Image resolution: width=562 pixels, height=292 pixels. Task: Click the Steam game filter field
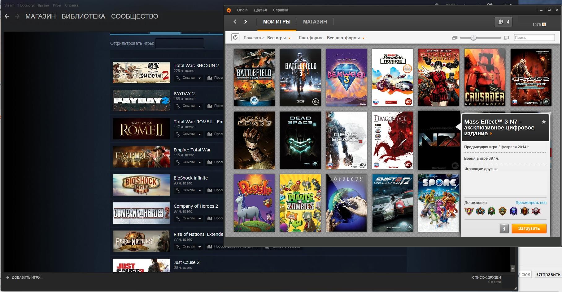(x=180, y=43)
